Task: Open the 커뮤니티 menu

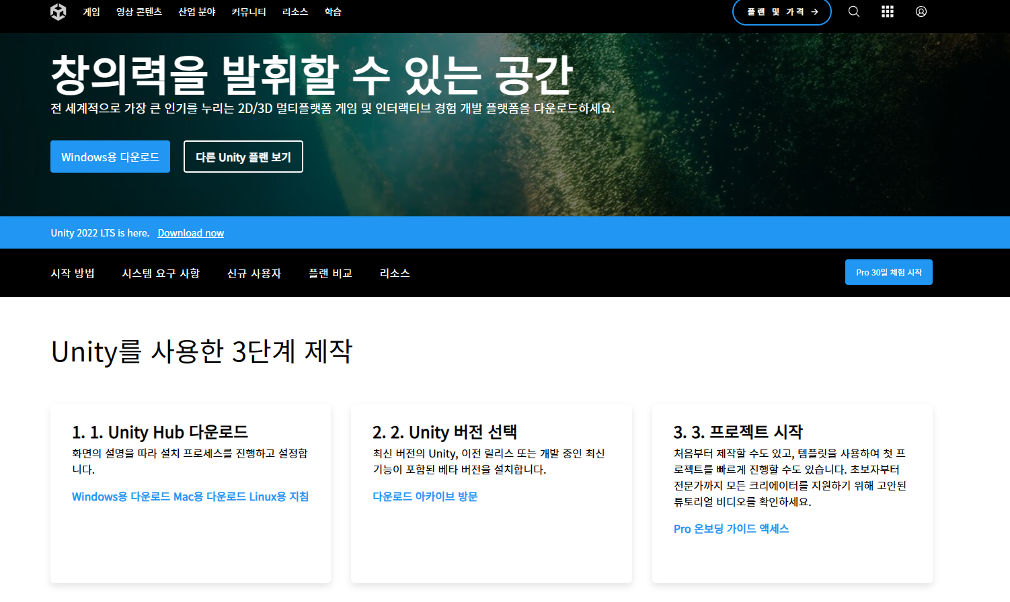Action: tap(249, 12)
